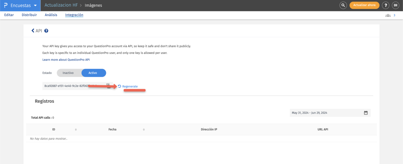403x164 pixels.
Task: Switch to the Distribuir tab
Action: [x=29, y=15]
